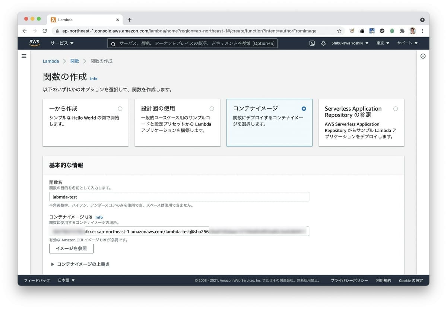Open the サポート dropdown
This screenshot has height=309, width=447.
408,43
